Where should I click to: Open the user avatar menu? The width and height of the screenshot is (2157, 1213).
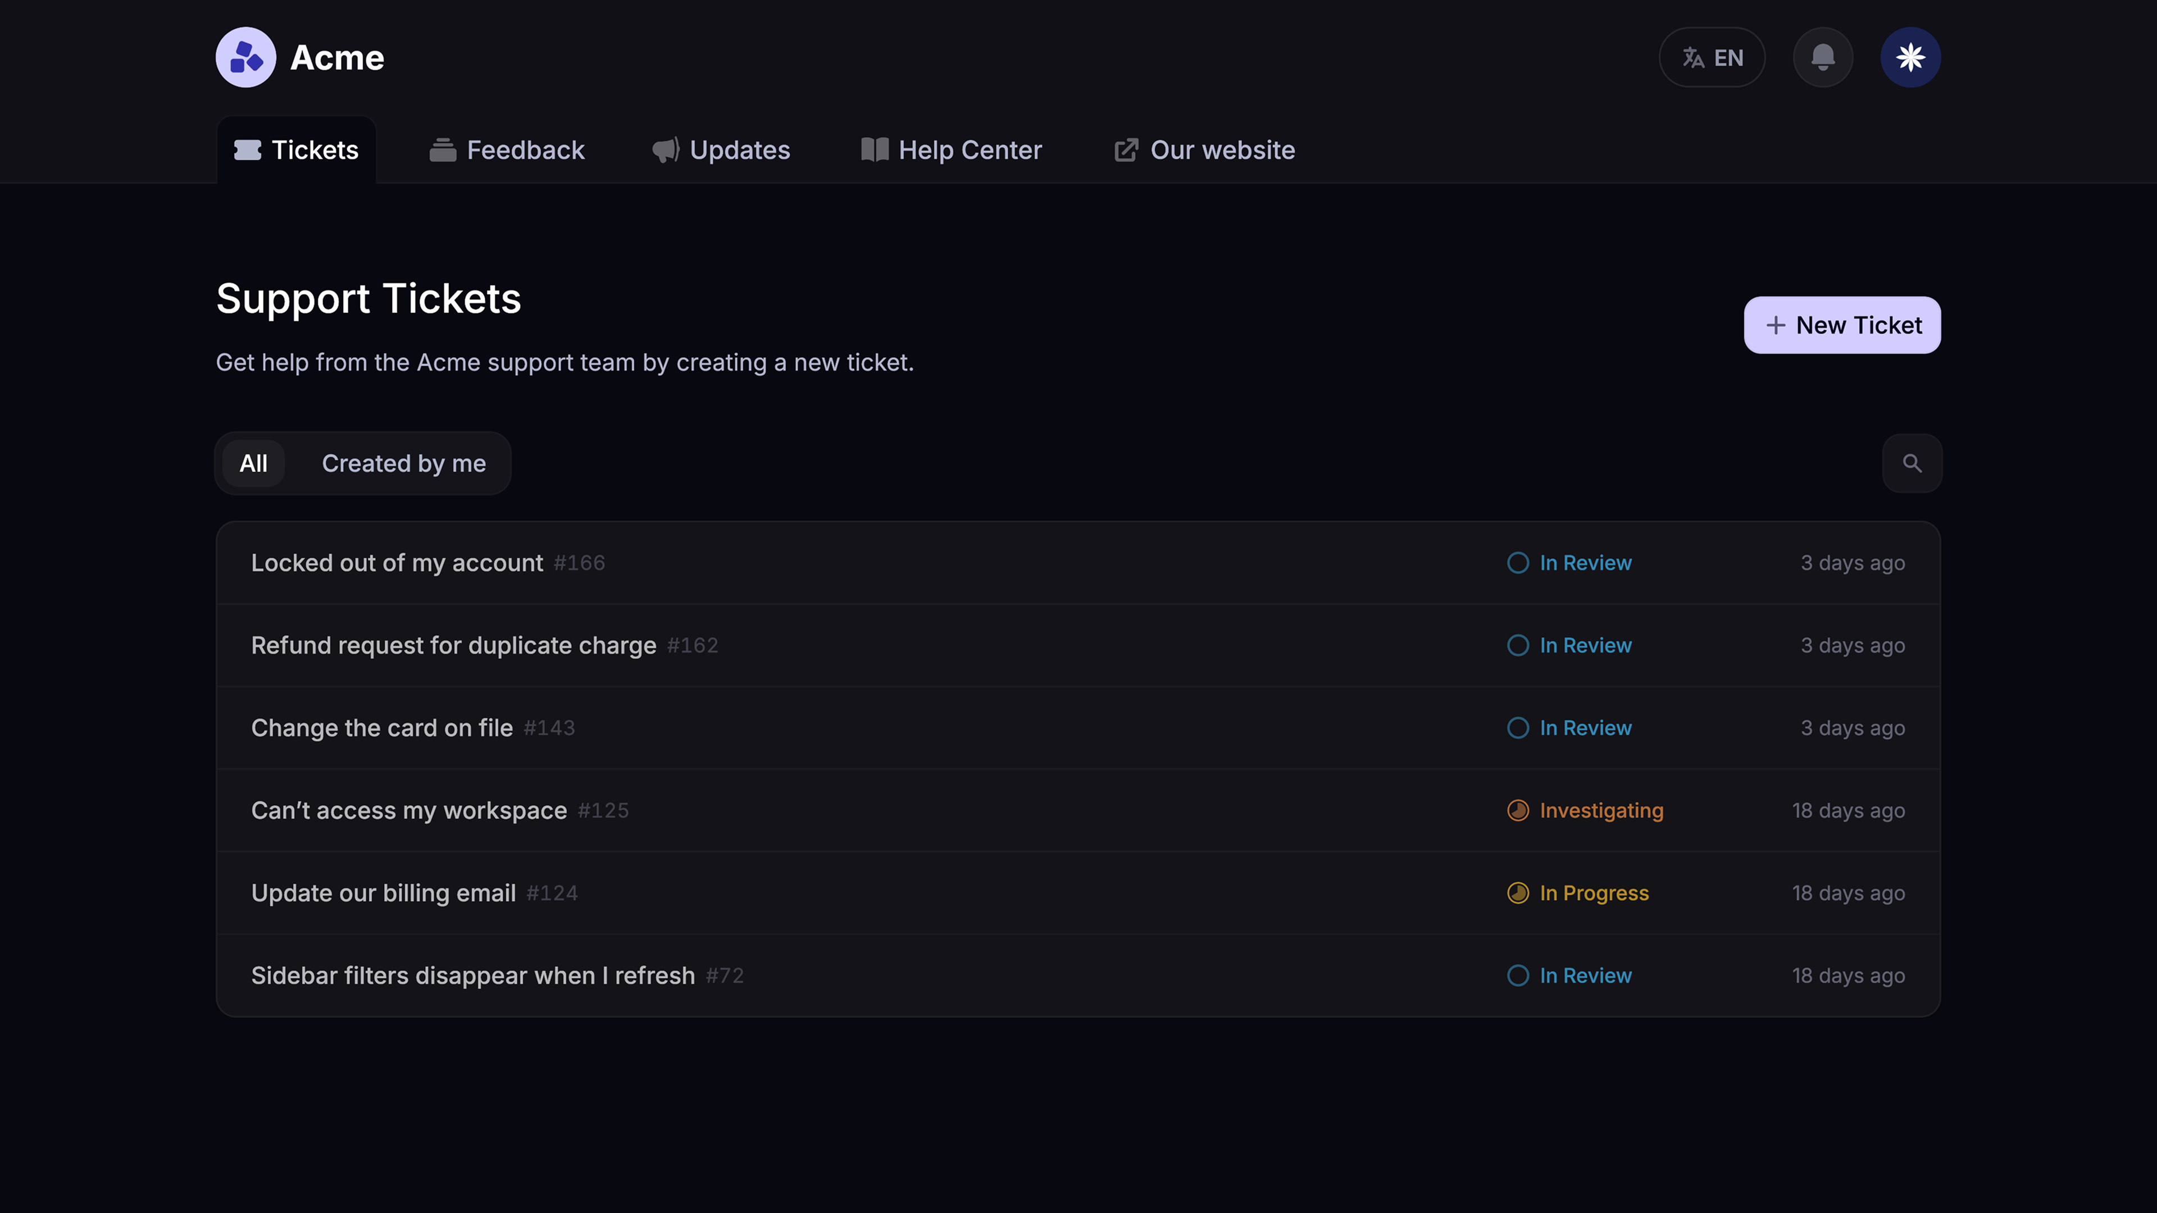(1910, 58)
